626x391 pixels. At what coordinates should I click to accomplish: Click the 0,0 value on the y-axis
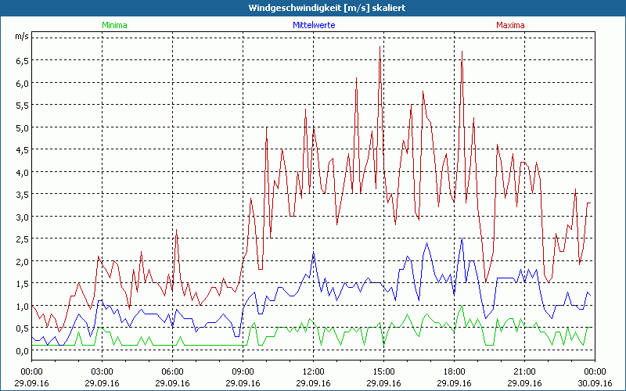[x=22, y=351]
